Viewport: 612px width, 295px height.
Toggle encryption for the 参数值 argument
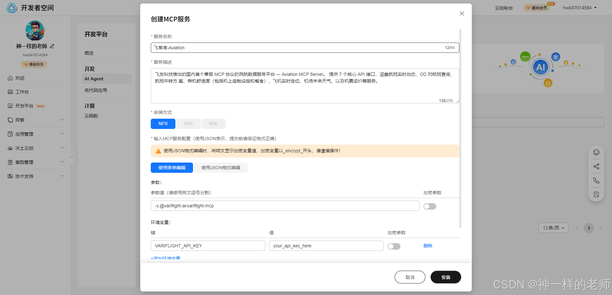[x=430, y=206]
